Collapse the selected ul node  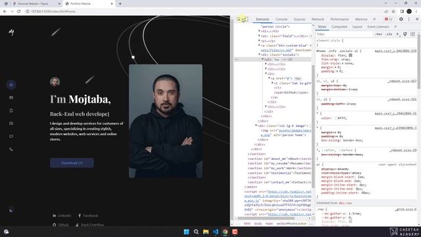tap(263, 59)
